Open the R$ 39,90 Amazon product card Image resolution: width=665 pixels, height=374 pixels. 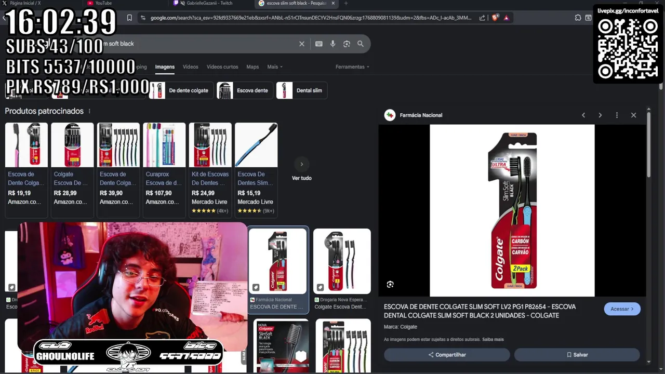[x=118, y=170]
